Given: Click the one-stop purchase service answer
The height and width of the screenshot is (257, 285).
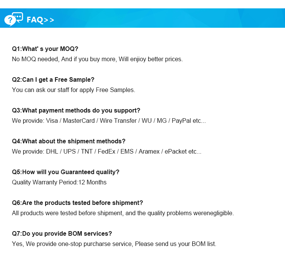Looking at the screenshot, I should click(114, 244).
